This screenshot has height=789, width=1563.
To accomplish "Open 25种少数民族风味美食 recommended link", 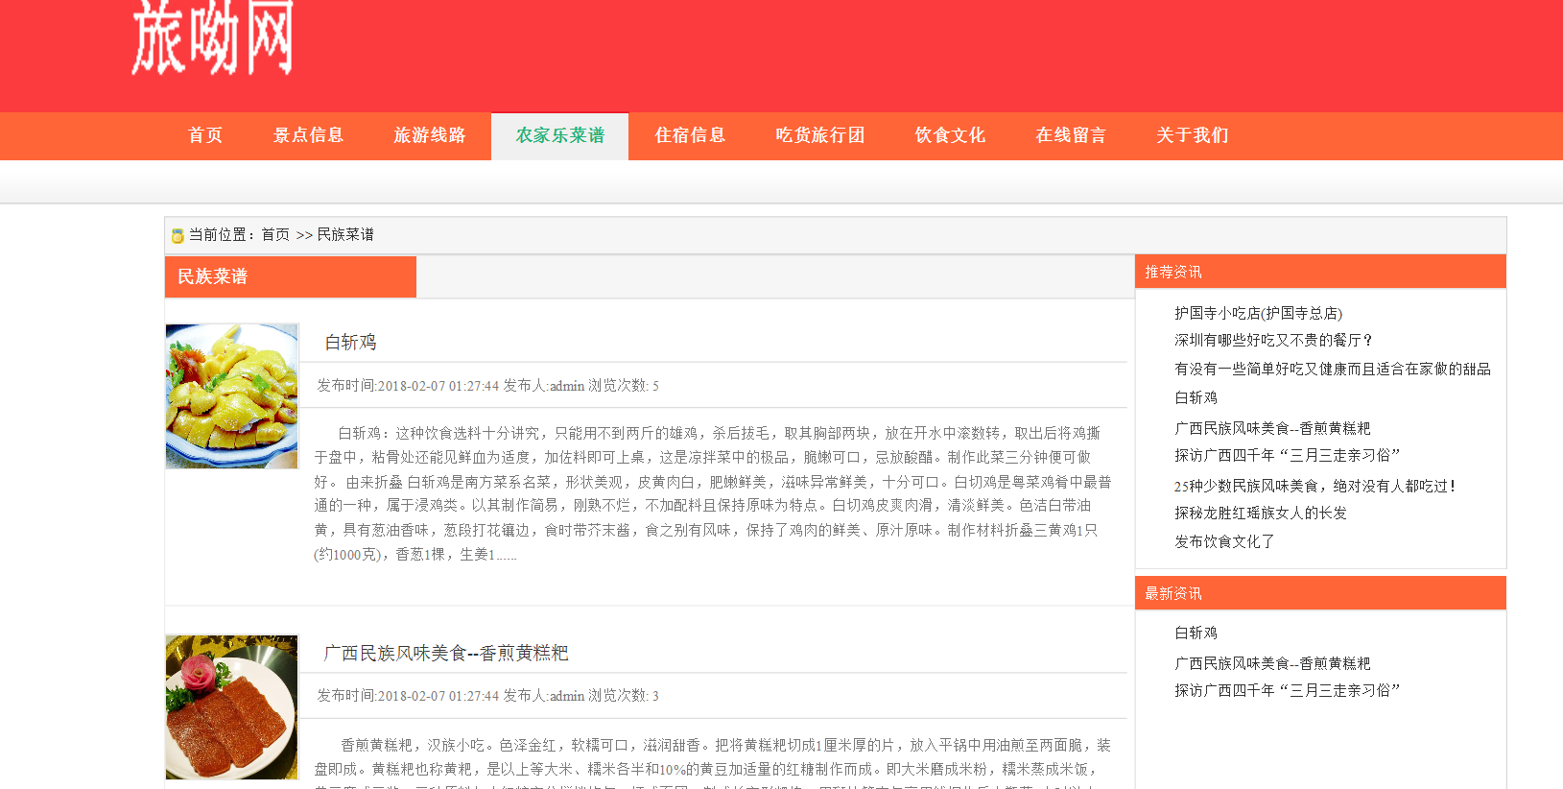I will pyautogui.click(x=1314, y=486).
